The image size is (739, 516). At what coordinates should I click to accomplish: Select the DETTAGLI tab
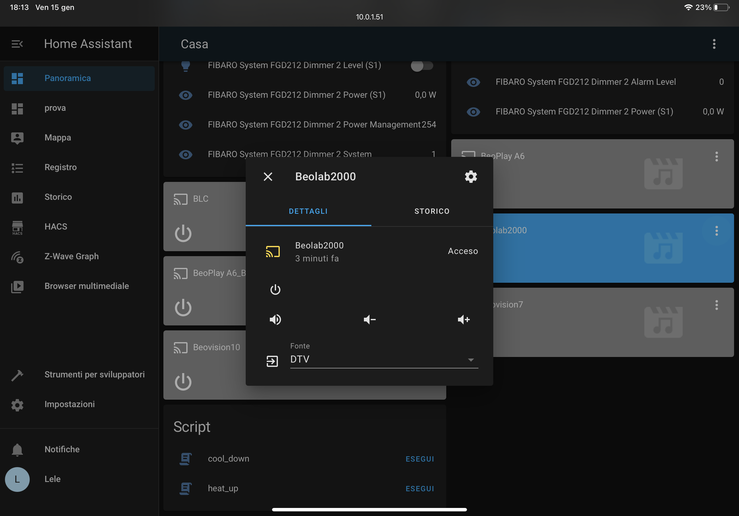308,211
